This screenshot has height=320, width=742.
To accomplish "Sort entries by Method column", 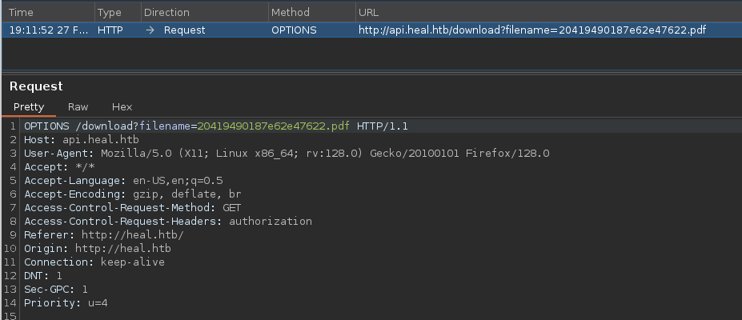I will 290,13.
